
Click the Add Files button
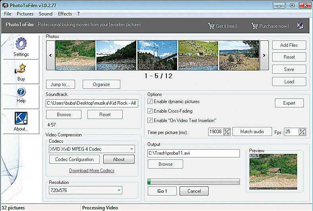point(289,45)
